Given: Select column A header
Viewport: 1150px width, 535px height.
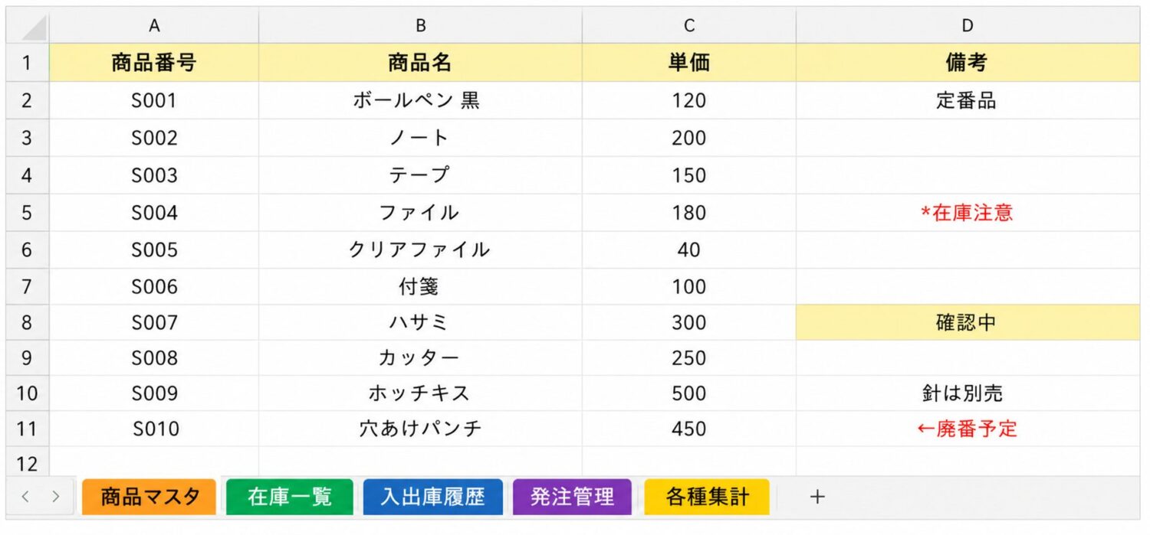Looking at the screenshot, I should (x=154, y=25).
